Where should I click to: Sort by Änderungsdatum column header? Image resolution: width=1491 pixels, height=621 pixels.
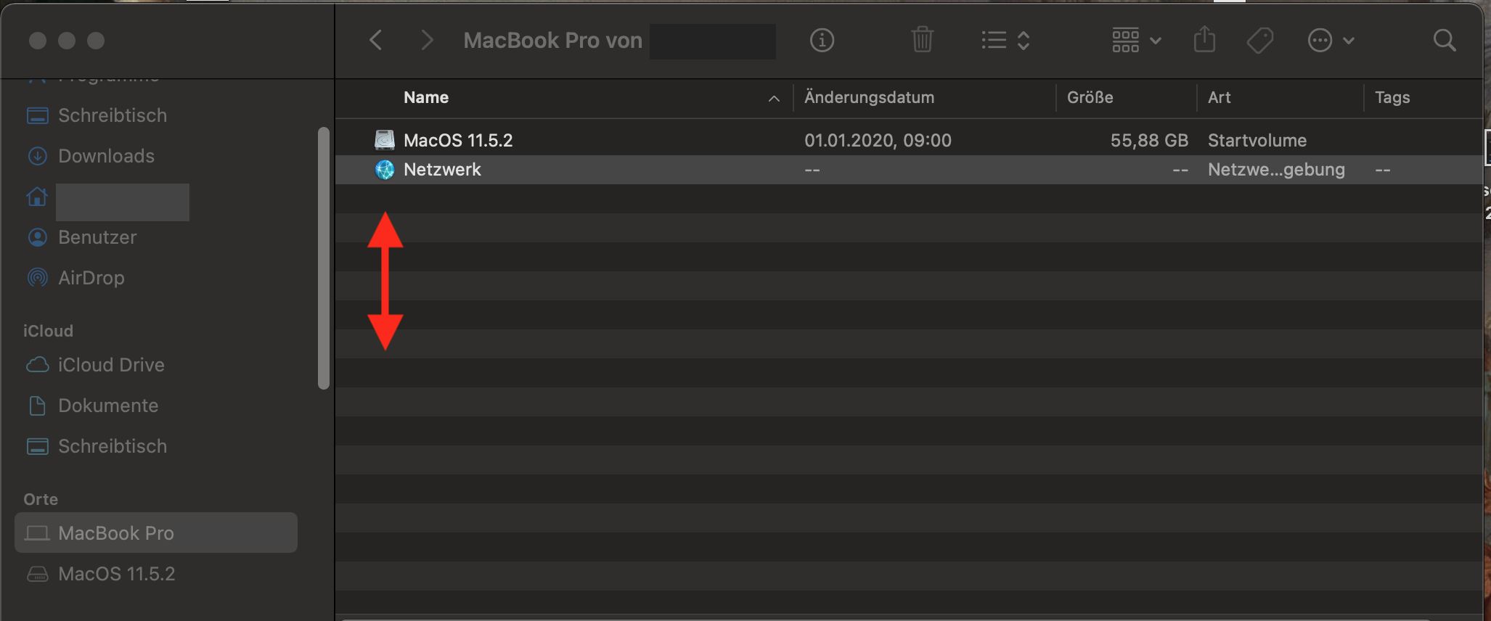point(869,98)
